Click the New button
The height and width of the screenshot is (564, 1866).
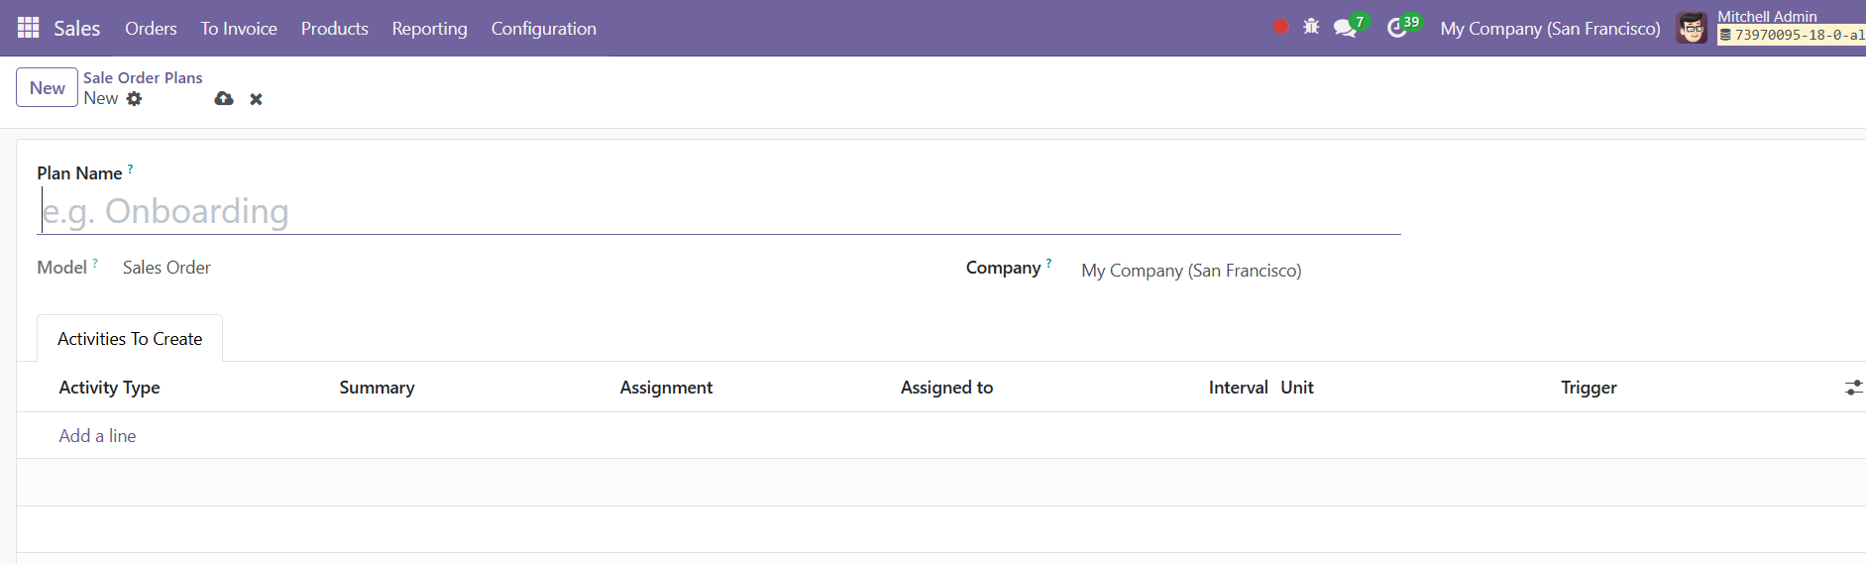(47, 87)
